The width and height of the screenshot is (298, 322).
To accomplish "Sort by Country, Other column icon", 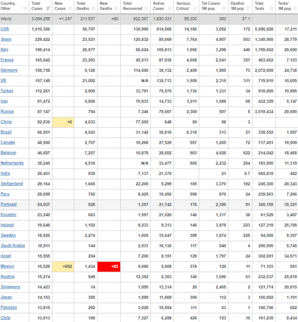I will tap(25, 9).
